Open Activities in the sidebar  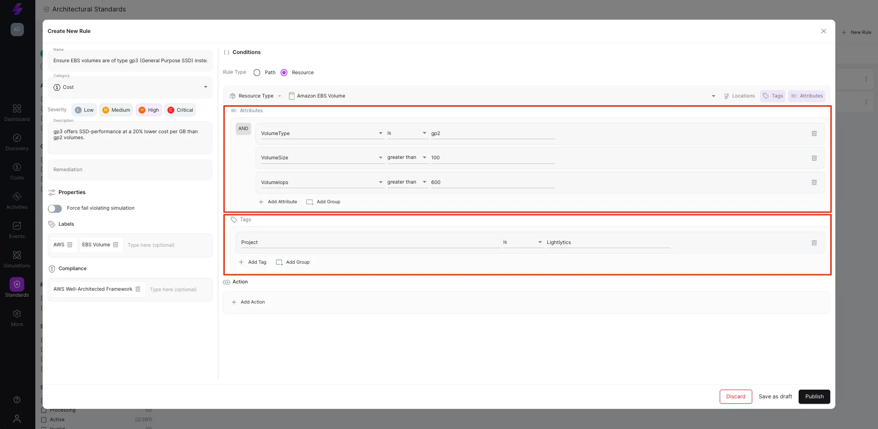click(x=17, y=201)
